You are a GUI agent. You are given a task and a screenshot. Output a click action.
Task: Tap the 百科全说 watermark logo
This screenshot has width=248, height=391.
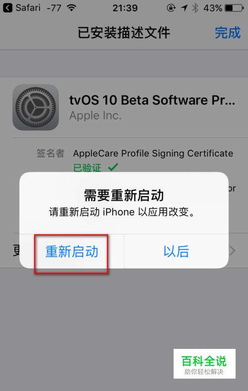pyautogui.click(x=204, y=364)
